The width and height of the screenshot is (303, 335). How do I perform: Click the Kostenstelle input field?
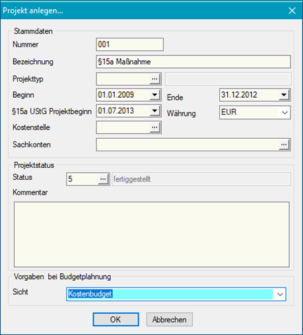[123, 128]
